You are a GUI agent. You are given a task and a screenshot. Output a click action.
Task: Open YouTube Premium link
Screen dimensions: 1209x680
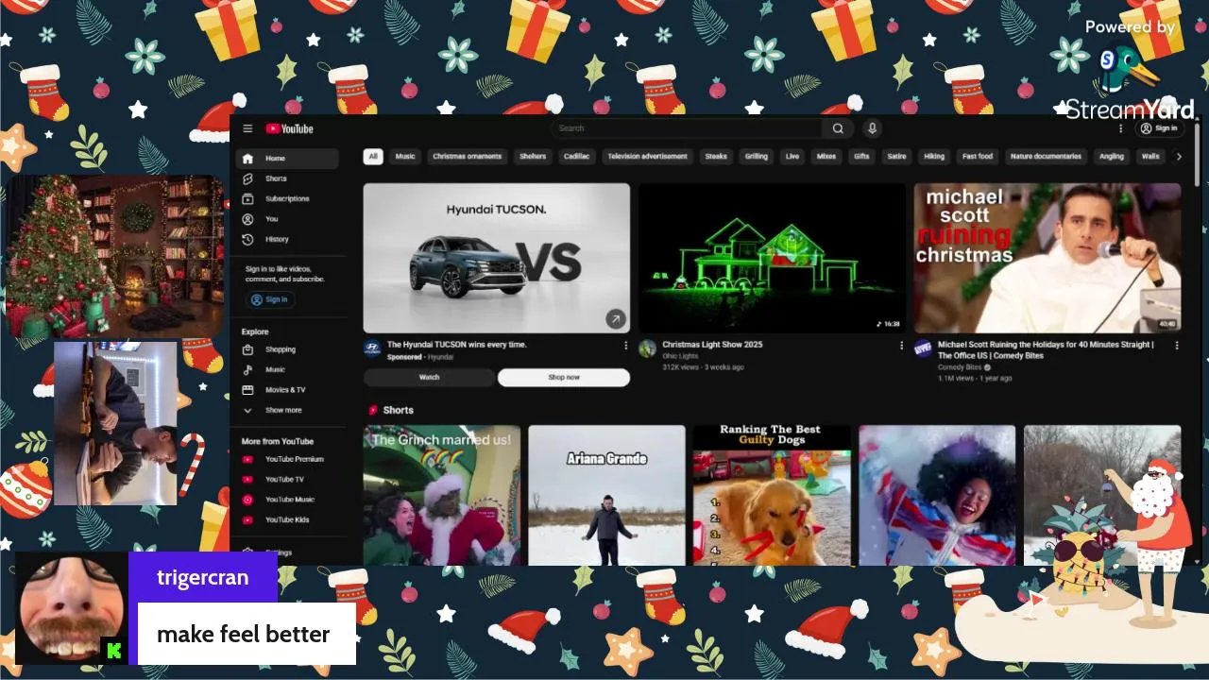pyautogui.click(x=288, y=459)
